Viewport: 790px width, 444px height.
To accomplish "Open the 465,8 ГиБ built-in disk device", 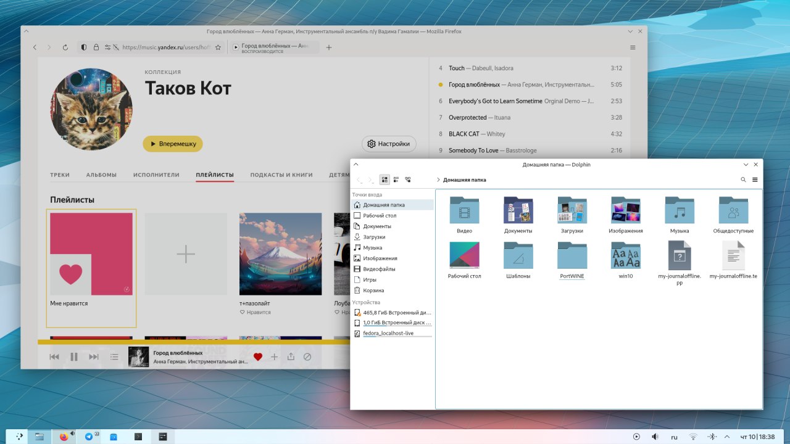I will [x=393, y=313].
